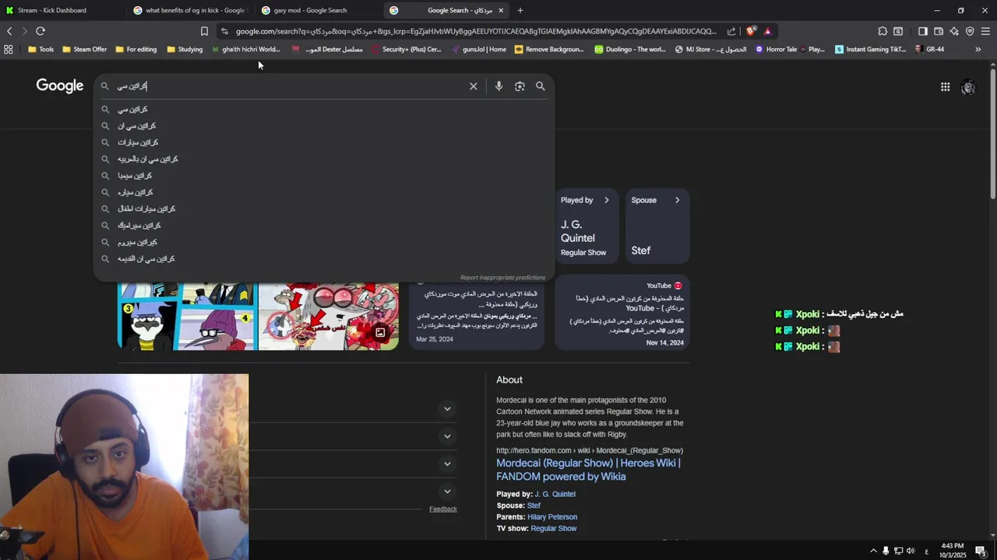
Task: Open the Regular Show TV show link
Action: pos(554,528)
